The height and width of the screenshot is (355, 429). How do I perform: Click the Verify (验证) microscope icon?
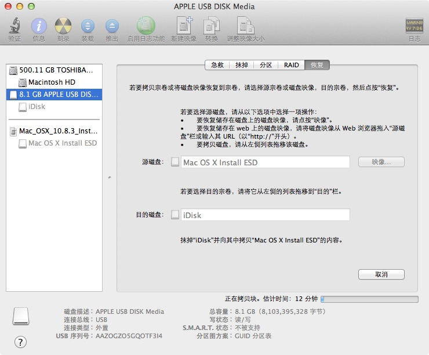pos(14,26)
